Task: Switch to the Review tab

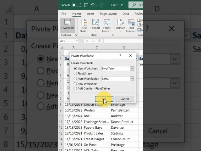Action: tap(139, 14)
